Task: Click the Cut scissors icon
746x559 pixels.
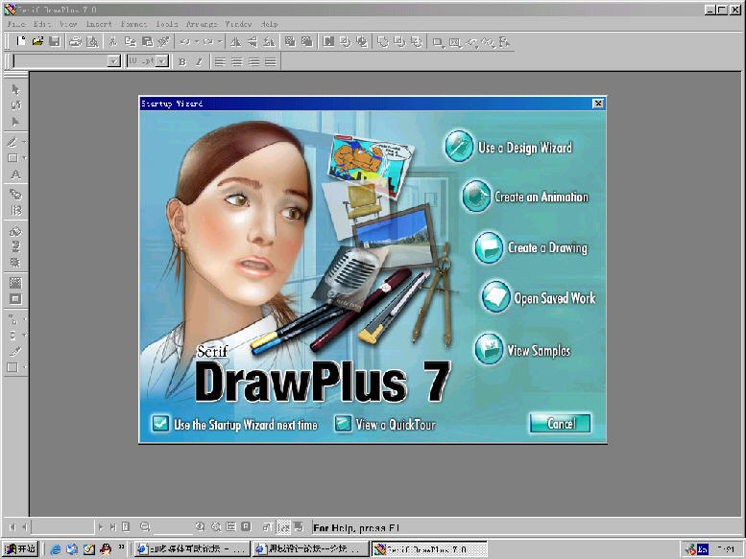Action: 112,42
